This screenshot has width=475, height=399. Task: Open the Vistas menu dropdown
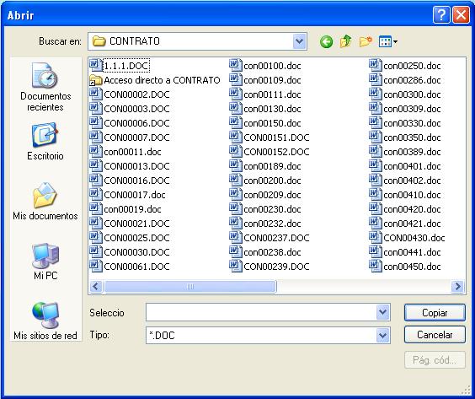388,41
